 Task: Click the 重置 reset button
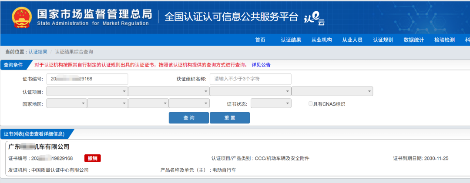pyautogui.click(x=230, y=118)
